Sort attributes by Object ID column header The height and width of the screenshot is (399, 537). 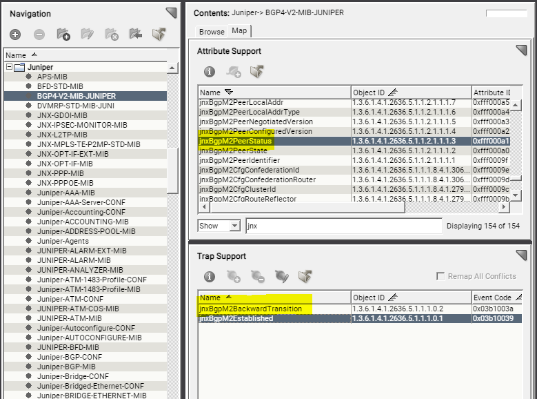(x=411, y=93)
